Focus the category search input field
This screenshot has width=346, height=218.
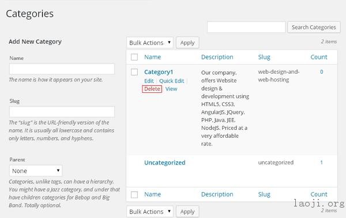tap(246, 27)
